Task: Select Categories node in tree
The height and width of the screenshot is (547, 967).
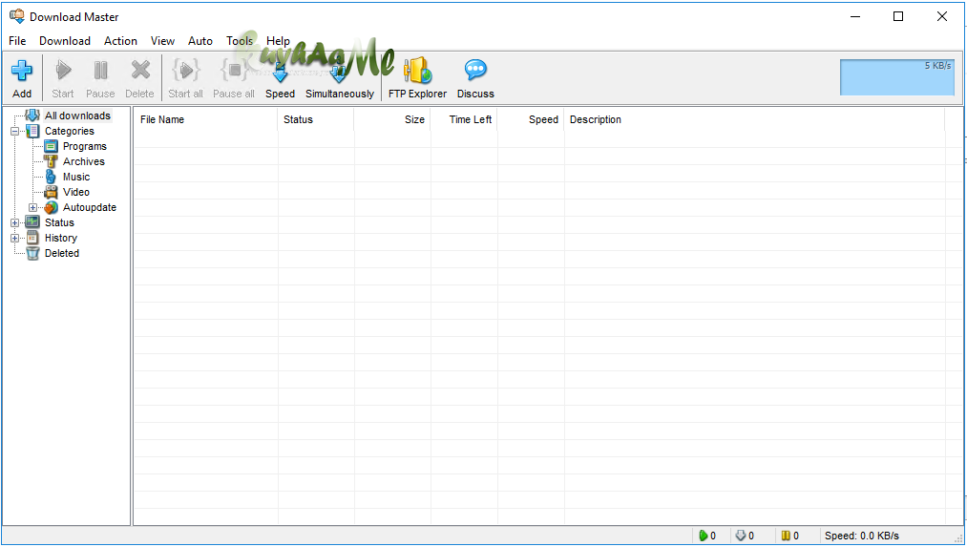Action: (69, 131)
